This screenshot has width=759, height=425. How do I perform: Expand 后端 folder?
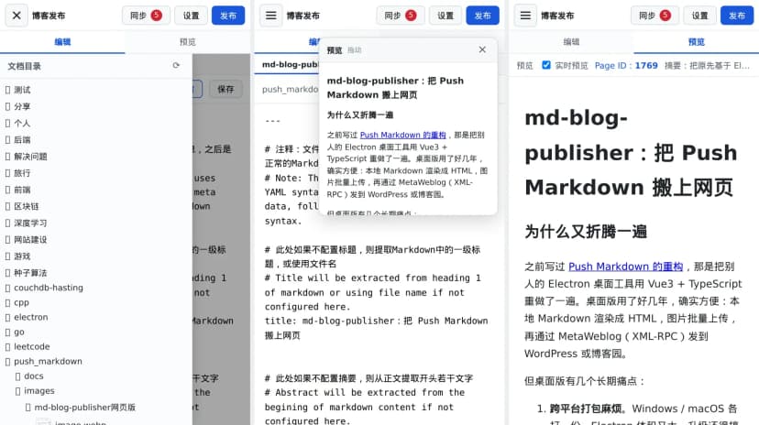pos(22,140)
